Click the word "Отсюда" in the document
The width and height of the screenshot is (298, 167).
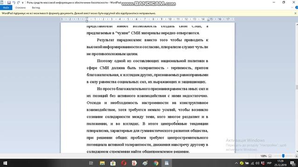[94, 103]
